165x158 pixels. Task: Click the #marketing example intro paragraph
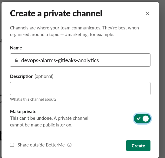click(x=74, y=31)
